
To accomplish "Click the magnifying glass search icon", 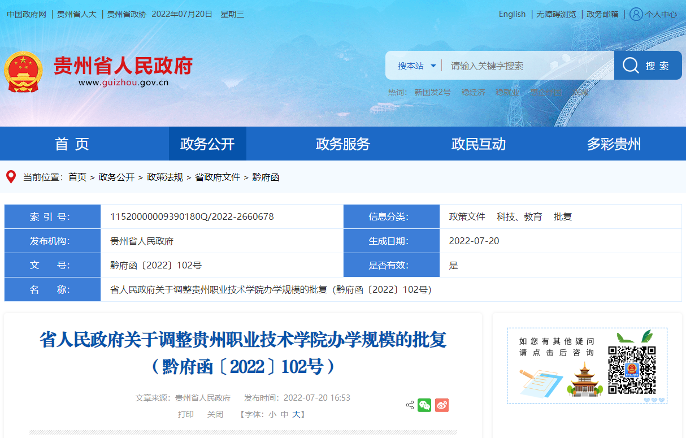I will click(x=630, y=64).
